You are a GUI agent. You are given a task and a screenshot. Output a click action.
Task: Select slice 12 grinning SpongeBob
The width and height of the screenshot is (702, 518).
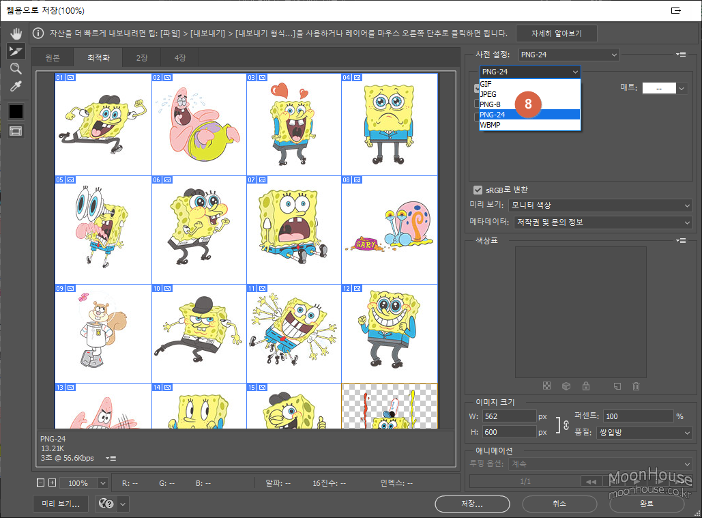pos(390,334)
